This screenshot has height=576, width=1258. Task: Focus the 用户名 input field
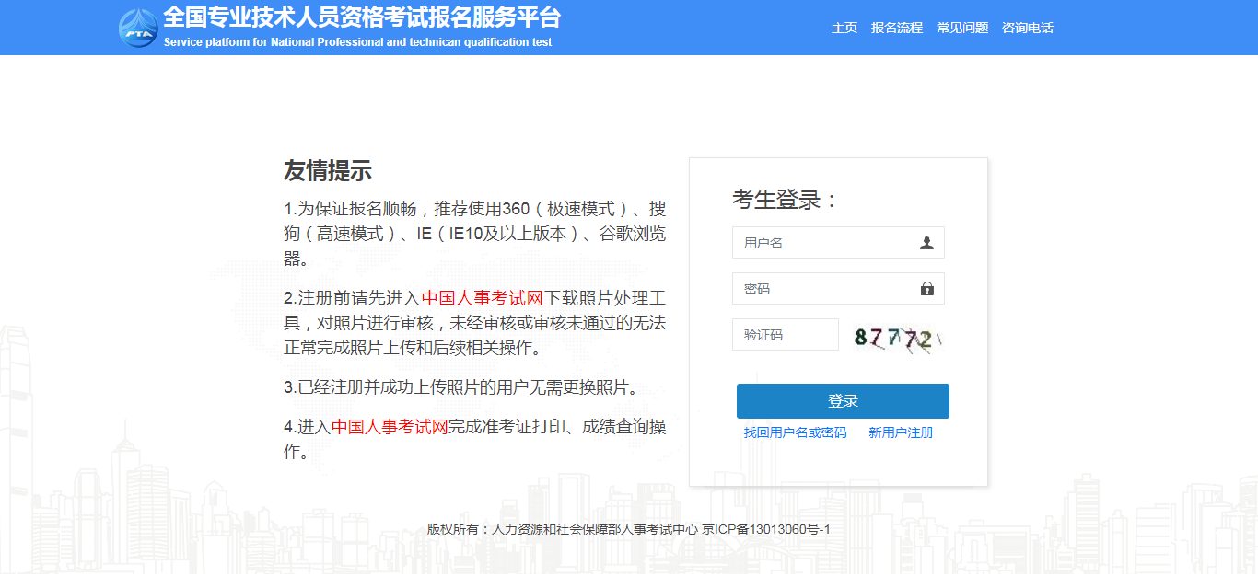[838, 243]
